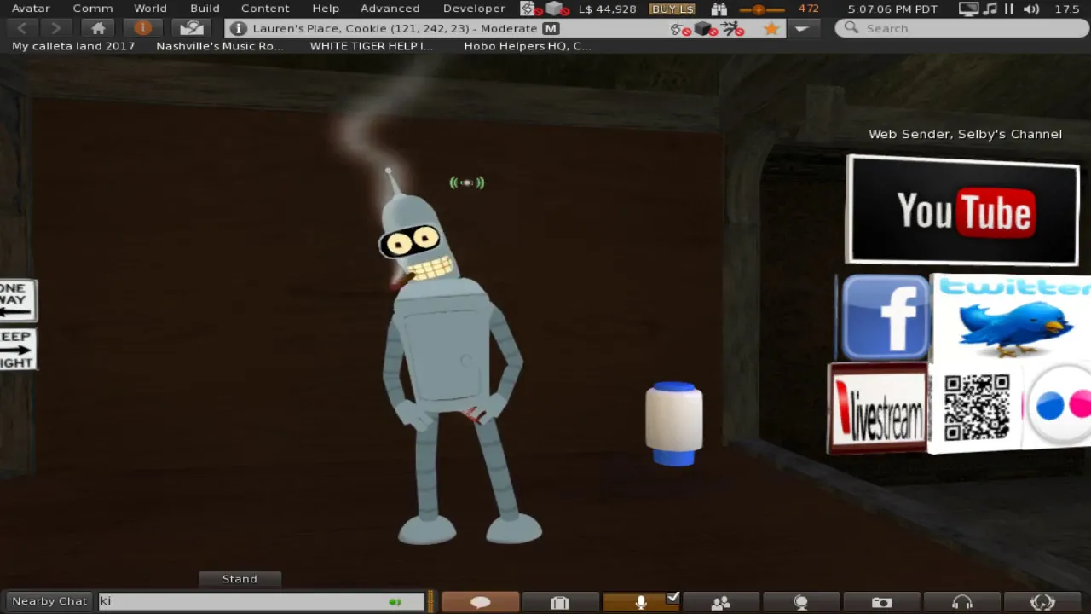Click the Stand button

240,579
